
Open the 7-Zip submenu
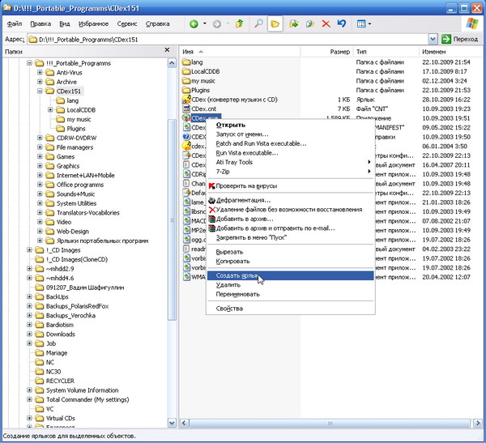pos(290,172)
